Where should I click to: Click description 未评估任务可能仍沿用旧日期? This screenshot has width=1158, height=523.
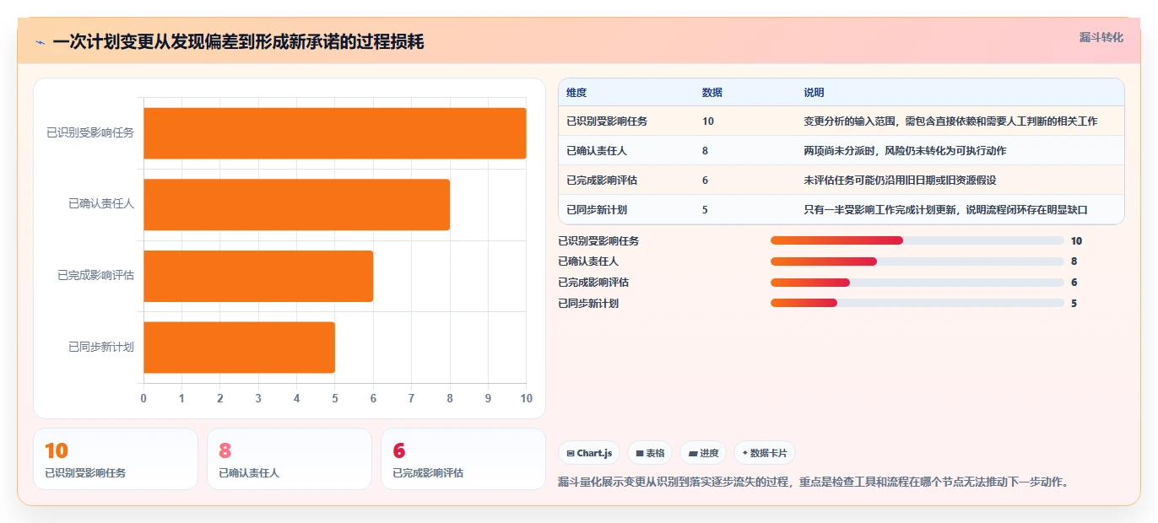[900, 181]
